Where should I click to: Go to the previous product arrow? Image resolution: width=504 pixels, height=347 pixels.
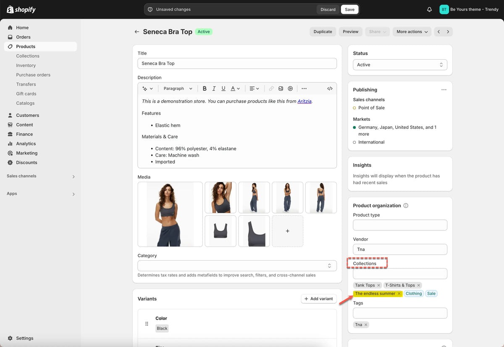point(439,31)
